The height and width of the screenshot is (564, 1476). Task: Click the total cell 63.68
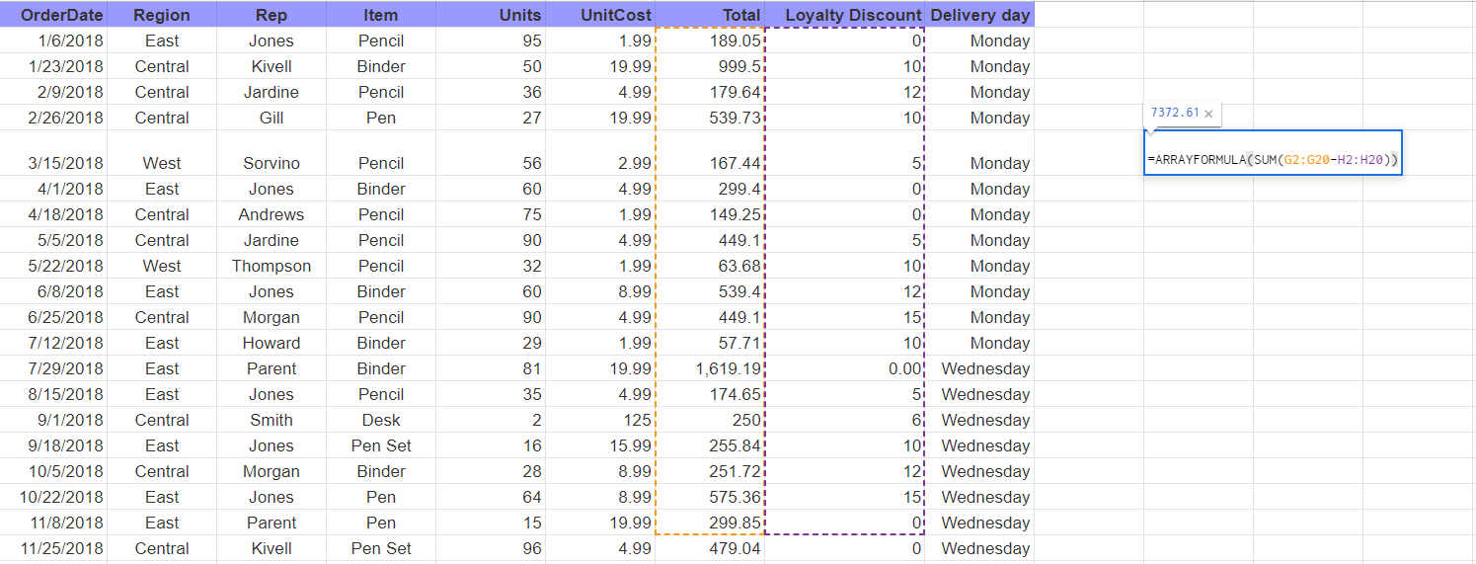[710, 266]
